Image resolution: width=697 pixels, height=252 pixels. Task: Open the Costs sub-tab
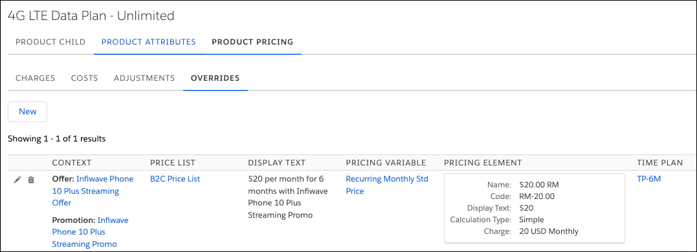click(x=85, y=78)
